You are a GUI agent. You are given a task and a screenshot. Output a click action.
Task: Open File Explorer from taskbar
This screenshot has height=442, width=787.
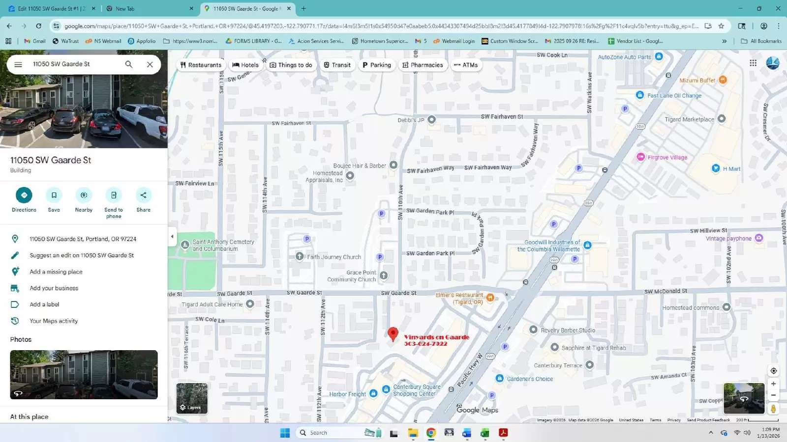point(413,433)
